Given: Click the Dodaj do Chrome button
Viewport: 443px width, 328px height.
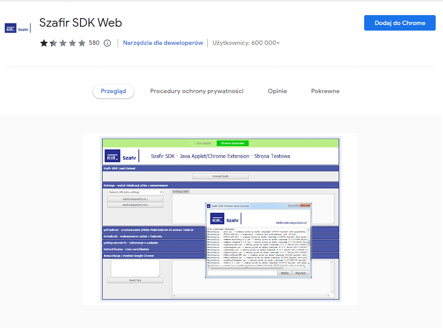Looking at the screenshot, I should tap(399, 23).
